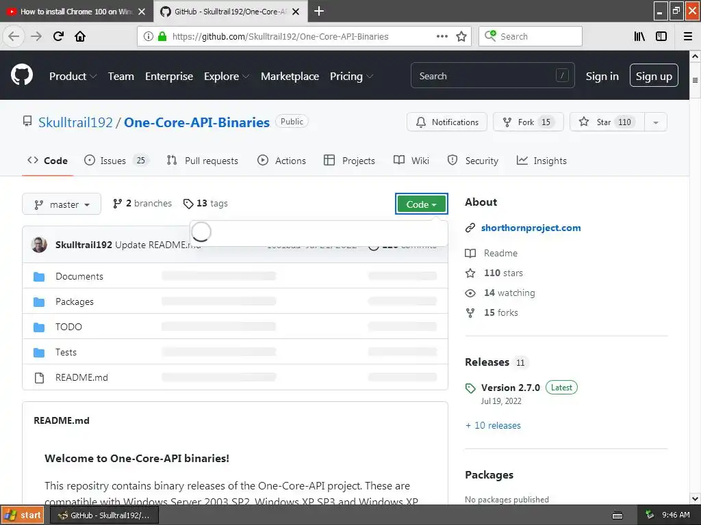Go to Marketplace
The height and width of the screenshot is (525, 701).
pos(290,77)
